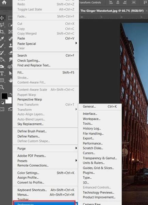Select the Crop tool

tap(2, 32)
